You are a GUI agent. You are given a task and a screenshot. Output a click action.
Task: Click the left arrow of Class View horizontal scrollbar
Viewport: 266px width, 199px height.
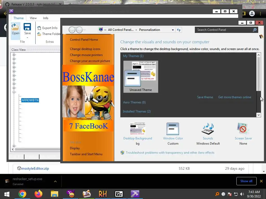tap(13, 149)
